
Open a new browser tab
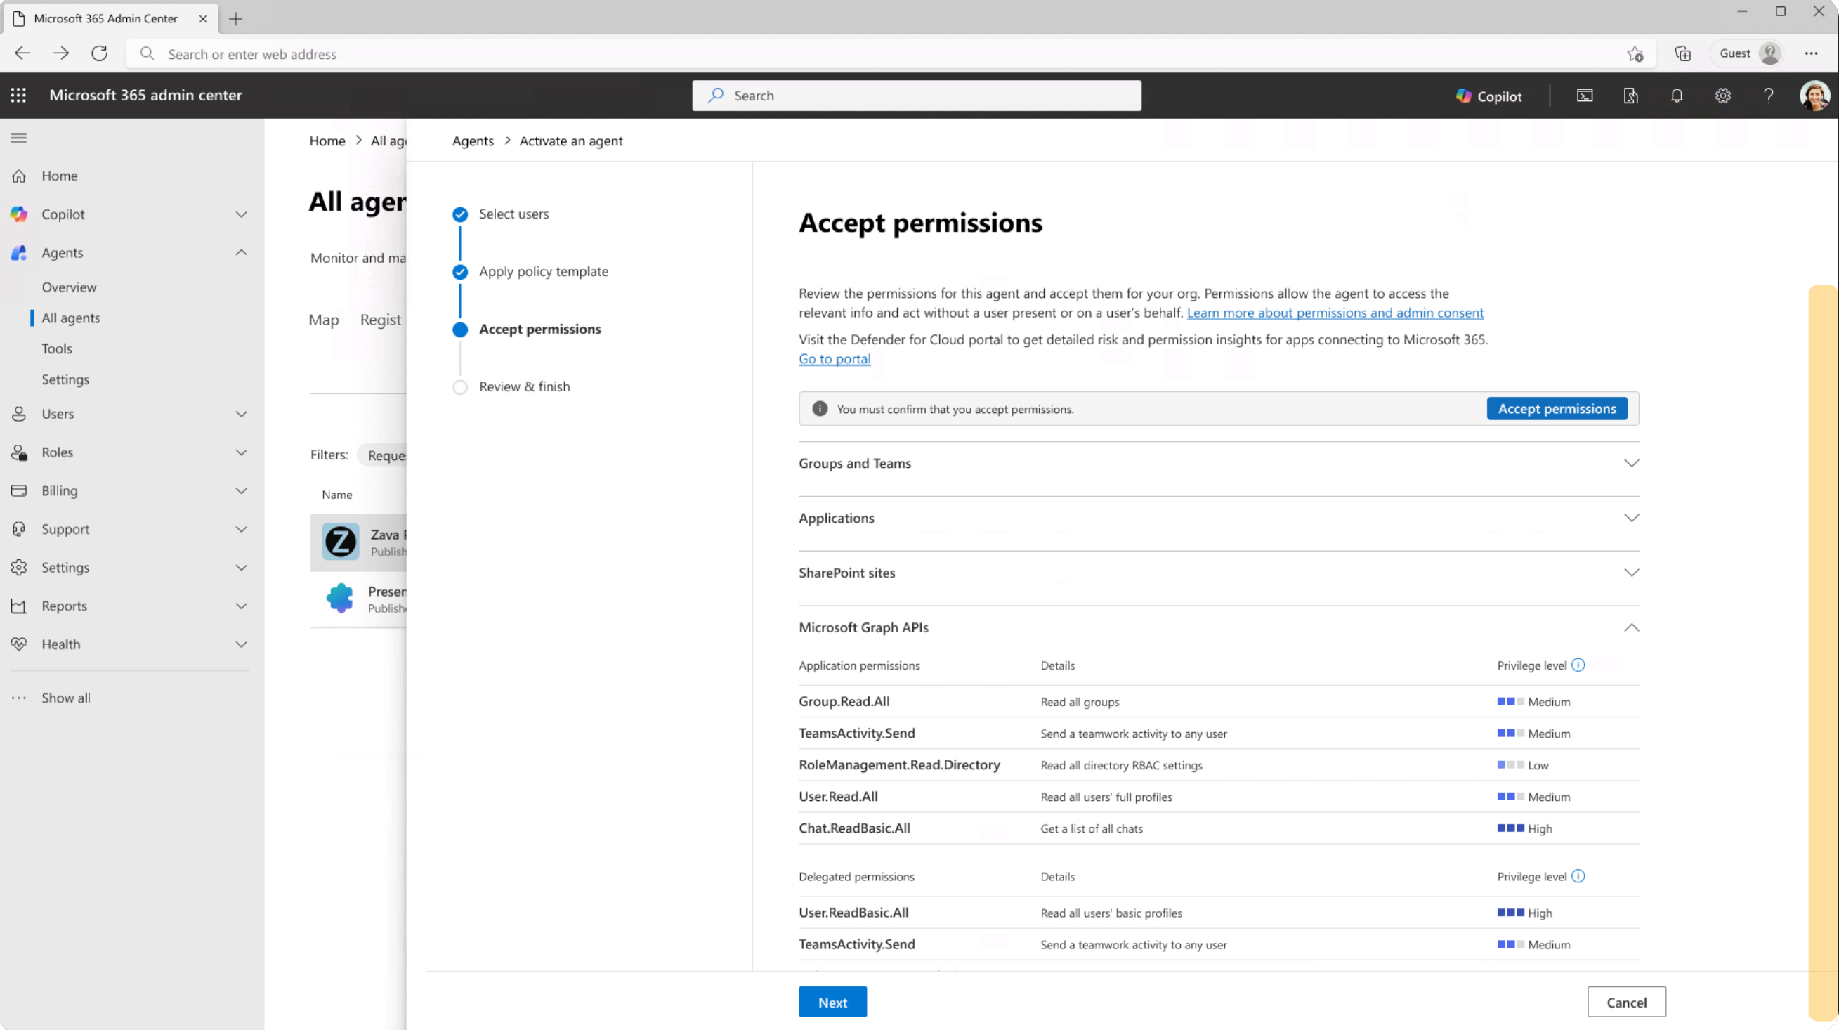[x=235, y=18]
